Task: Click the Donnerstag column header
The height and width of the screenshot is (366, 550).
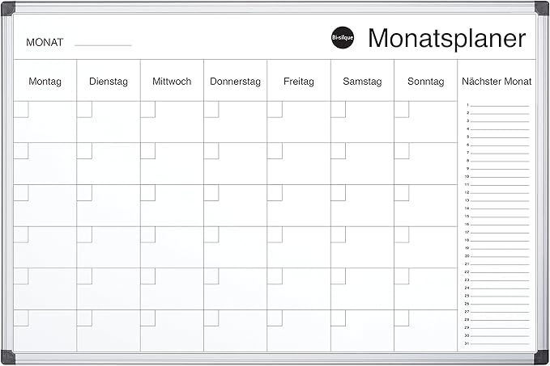Action: coord(235,82)
